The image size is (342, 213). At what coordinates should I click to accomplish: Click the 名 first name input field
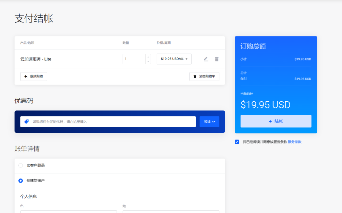coord(68,211)
